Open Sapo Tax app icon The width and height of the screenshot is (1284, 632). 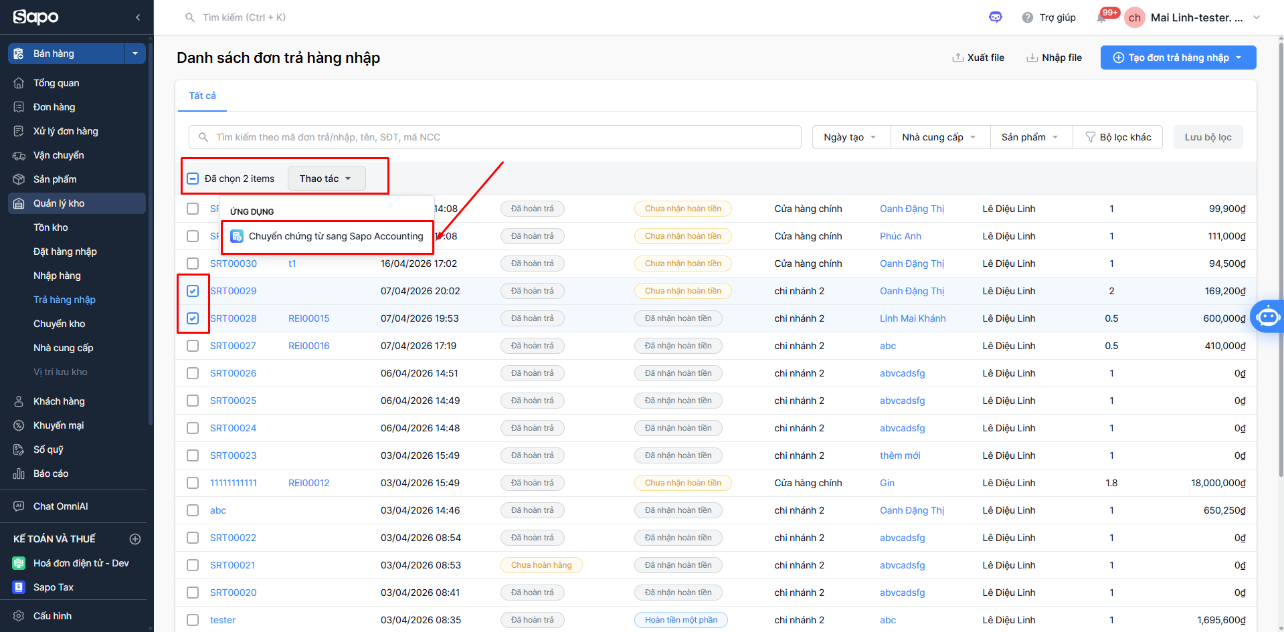coord(19,587)
